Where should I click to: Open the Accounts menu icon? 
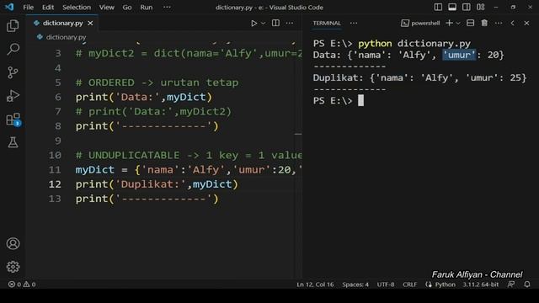[x=13, y=243]
